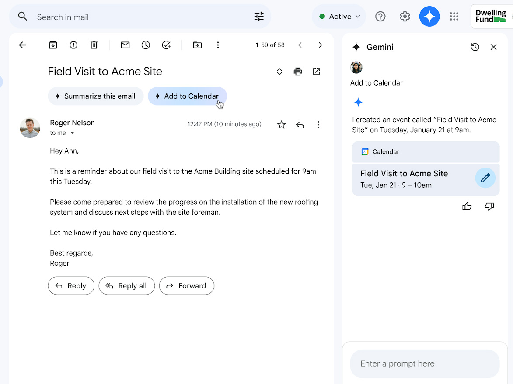This screenshot has width=513, height=384.
Task: Click the Add to Tasks icon
Action: coord(166,45)
